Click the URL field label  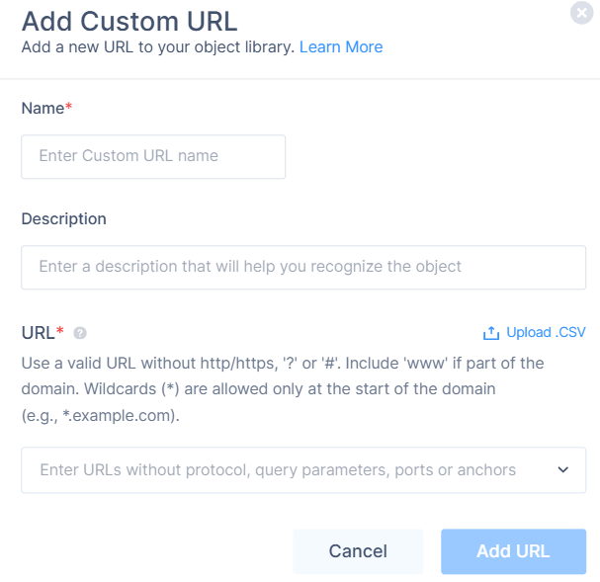[x=38, y=332]
